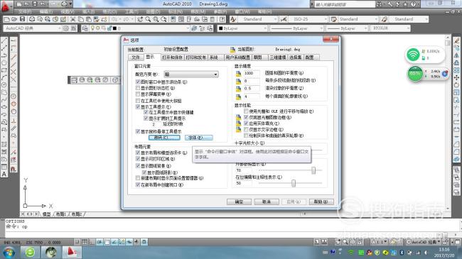
Task: Click the Copy clipboard icon in standard toolbar
Action: click(81, 19)
